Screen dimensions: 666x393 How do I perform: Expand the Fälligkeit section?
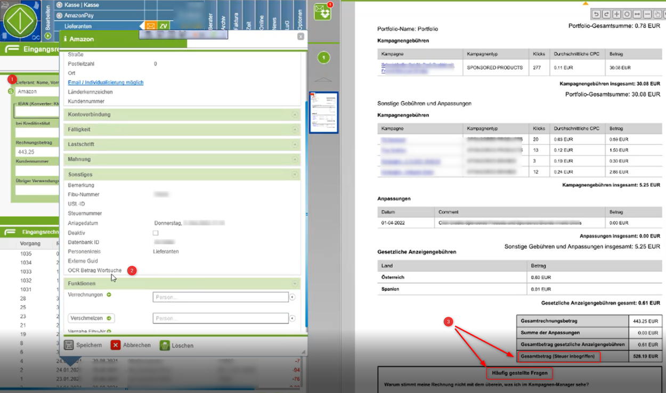182,129
